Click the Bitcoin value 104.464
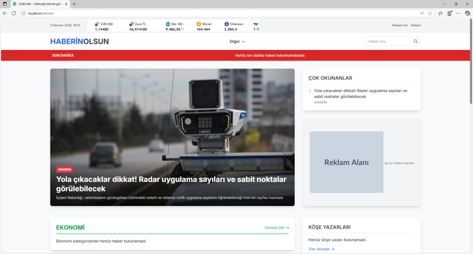The height and width of the screenshot is (254, 473). tap(203, 30)
